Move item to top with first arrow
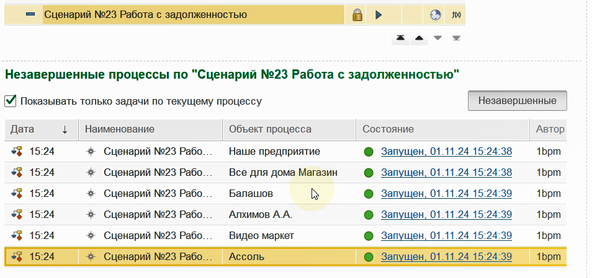Viewport: 592px width, 278px height. click(x=401, y=38)
